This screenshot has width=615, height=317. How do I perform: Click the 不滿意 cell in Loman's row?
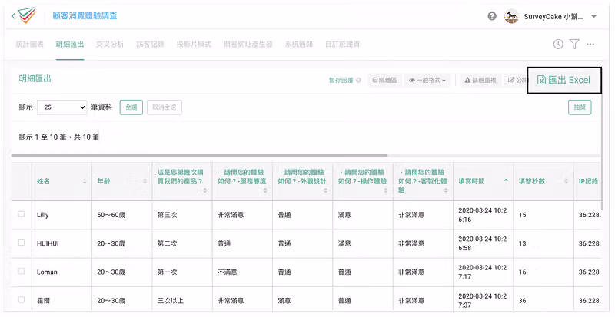pos(228,272)
